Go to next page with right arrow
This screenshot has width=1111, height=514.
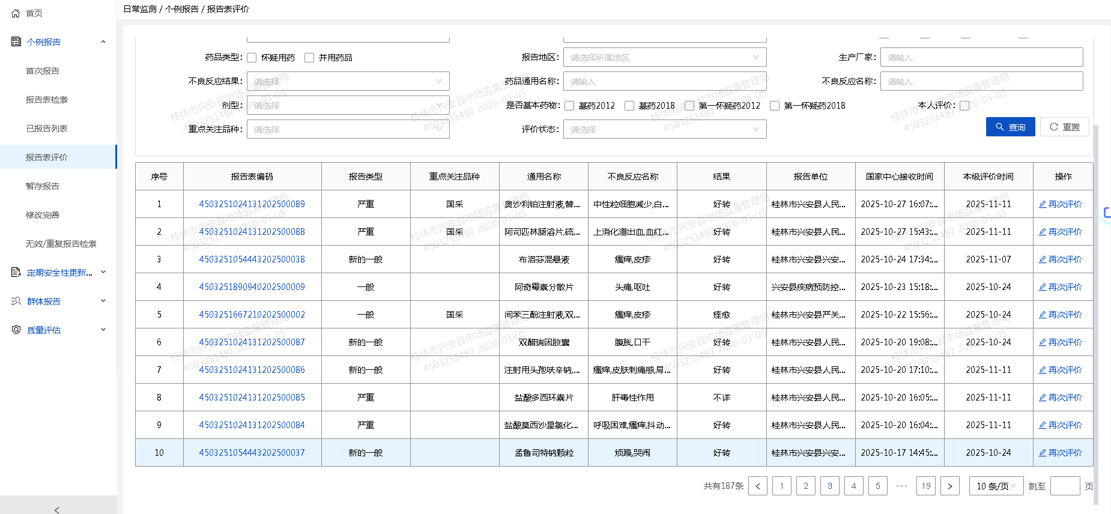point(949,486)
